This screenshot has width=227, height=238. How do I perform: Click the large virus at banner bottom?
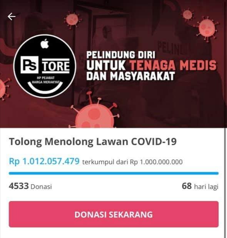coord(93,112)
